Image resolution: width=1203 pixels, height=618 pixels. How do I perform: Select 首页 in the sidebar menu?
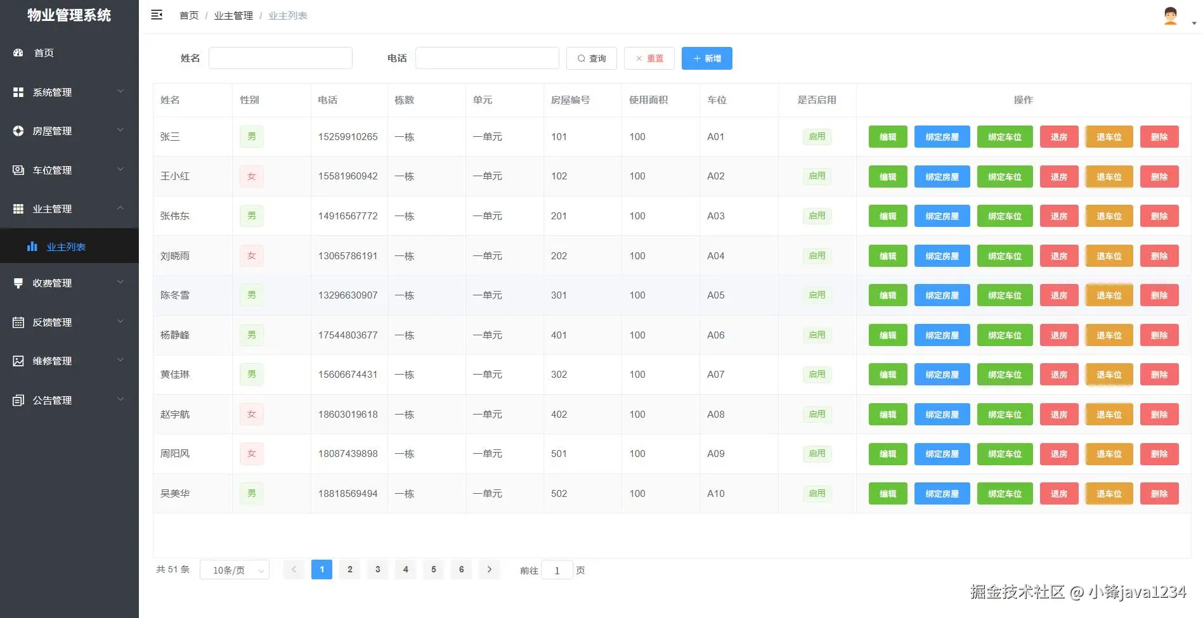coord(69,53)
